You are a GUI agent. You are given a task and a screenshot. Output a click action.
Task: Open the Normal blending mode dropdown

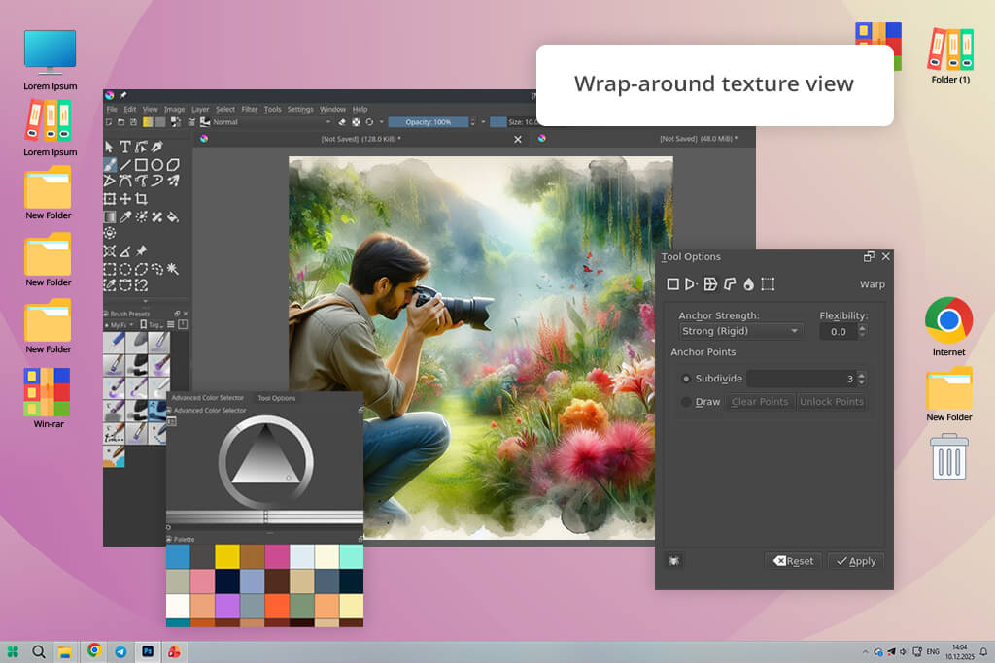click(271, 122)
